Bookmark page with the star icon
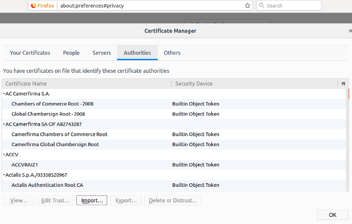 coord(247,6)
